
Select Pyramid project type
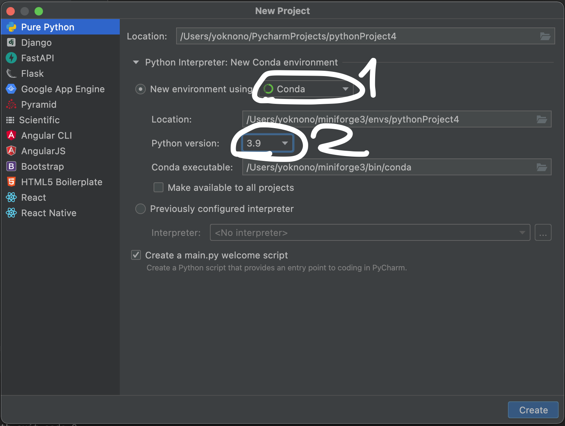point(60,105)
